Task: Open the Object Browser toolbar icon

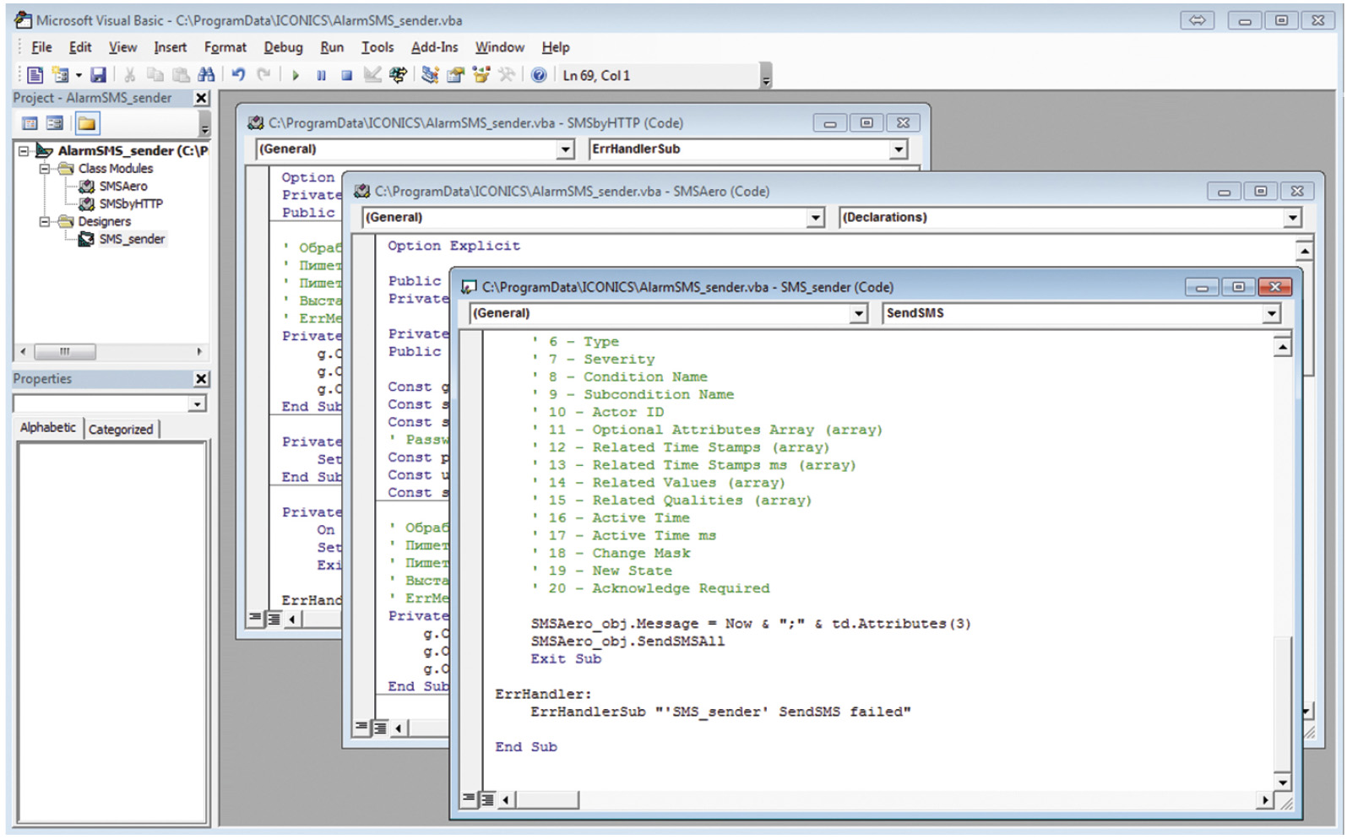Action: 481,75
